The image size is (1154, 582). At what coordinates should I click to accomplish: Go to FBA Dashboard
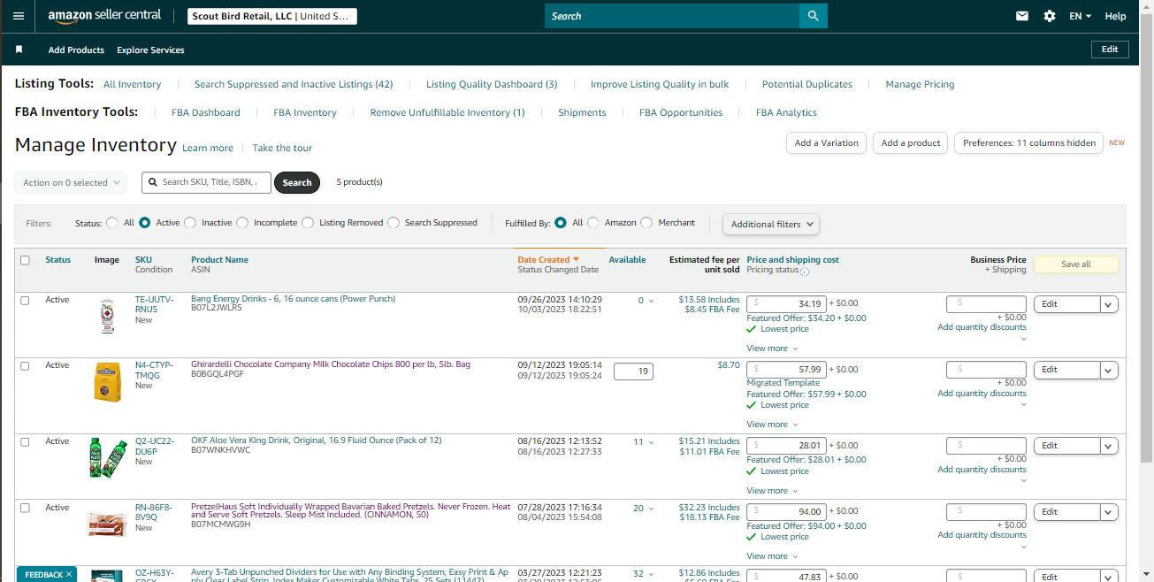[x=206, y=112]
